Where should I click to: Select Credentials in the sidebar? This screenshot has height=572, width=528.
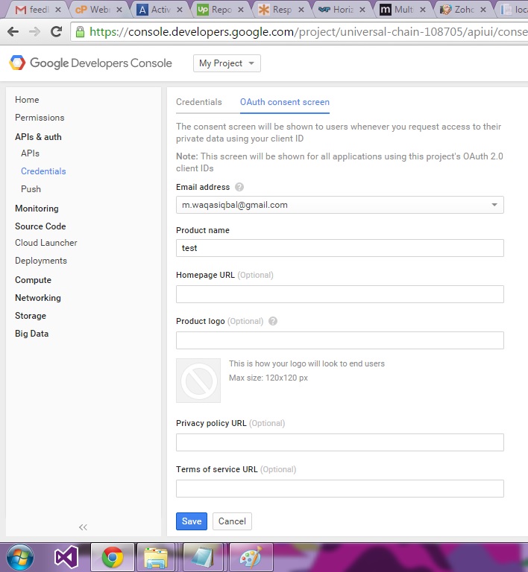point(43,171)
